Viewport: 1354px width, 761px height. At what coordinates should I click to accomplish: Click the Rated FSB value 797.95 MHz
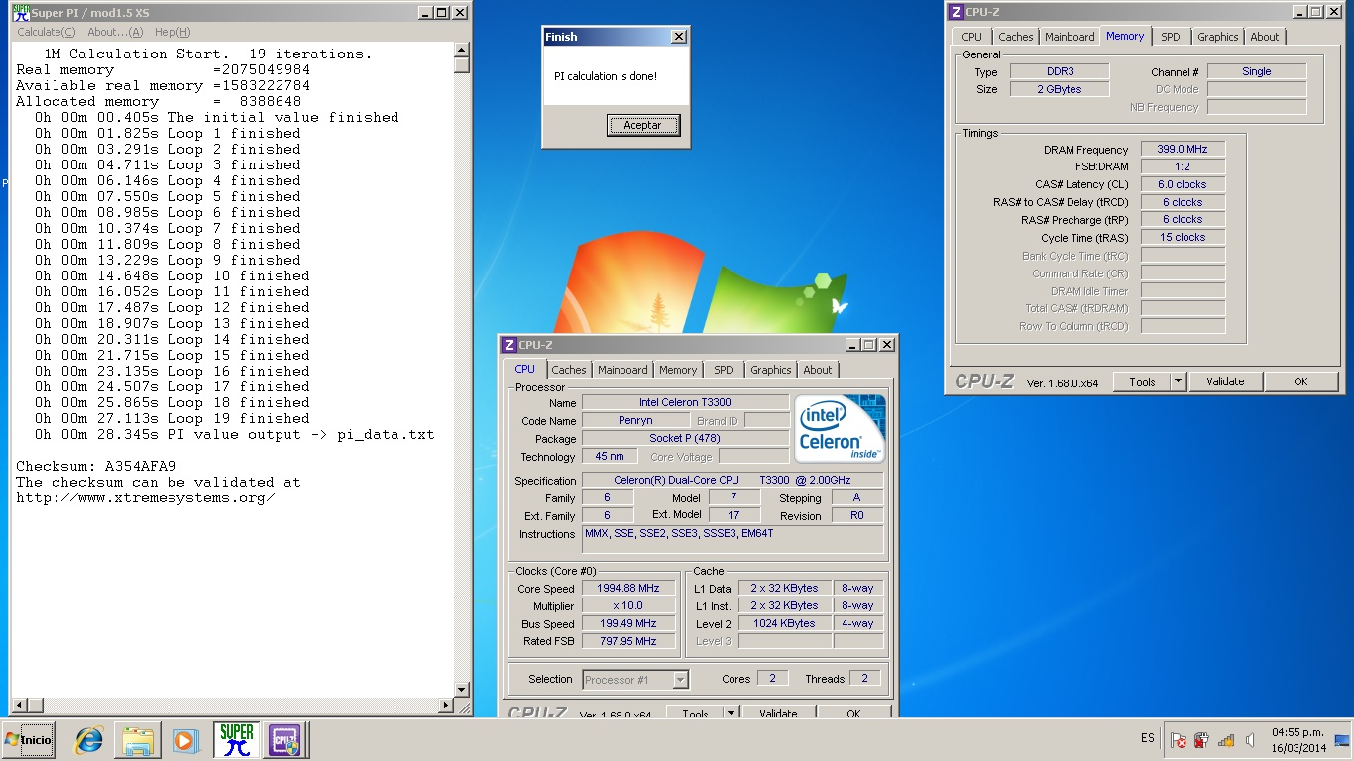coord(628,641)
